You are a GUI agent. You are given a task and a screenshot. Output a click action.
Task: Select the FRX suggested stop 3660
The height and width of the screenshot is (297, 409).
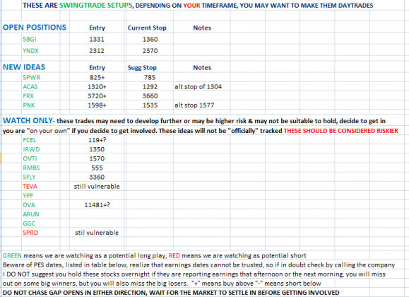(150, 96)
